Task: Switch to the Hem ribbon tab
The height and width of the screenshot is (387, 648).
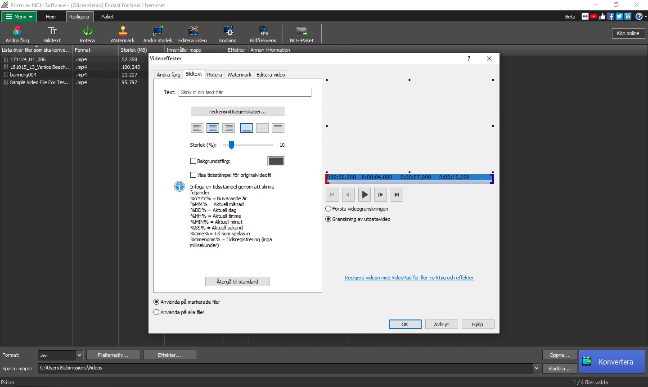Action: pyautogui.click(x=51, y=17)
